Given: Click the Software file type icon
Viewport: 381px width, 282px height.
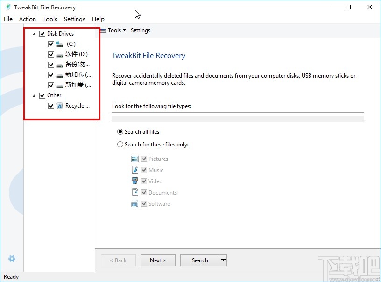Looking at the screenshot, I should pyautogui.click(x=135, y=204).
